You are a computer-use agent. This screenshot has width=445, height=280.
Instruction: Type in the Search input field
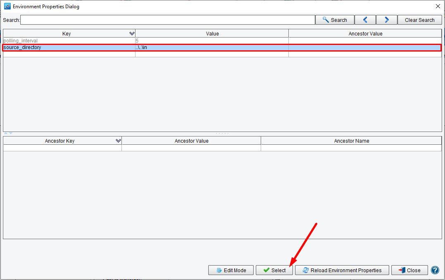click(x=167, y=20)
